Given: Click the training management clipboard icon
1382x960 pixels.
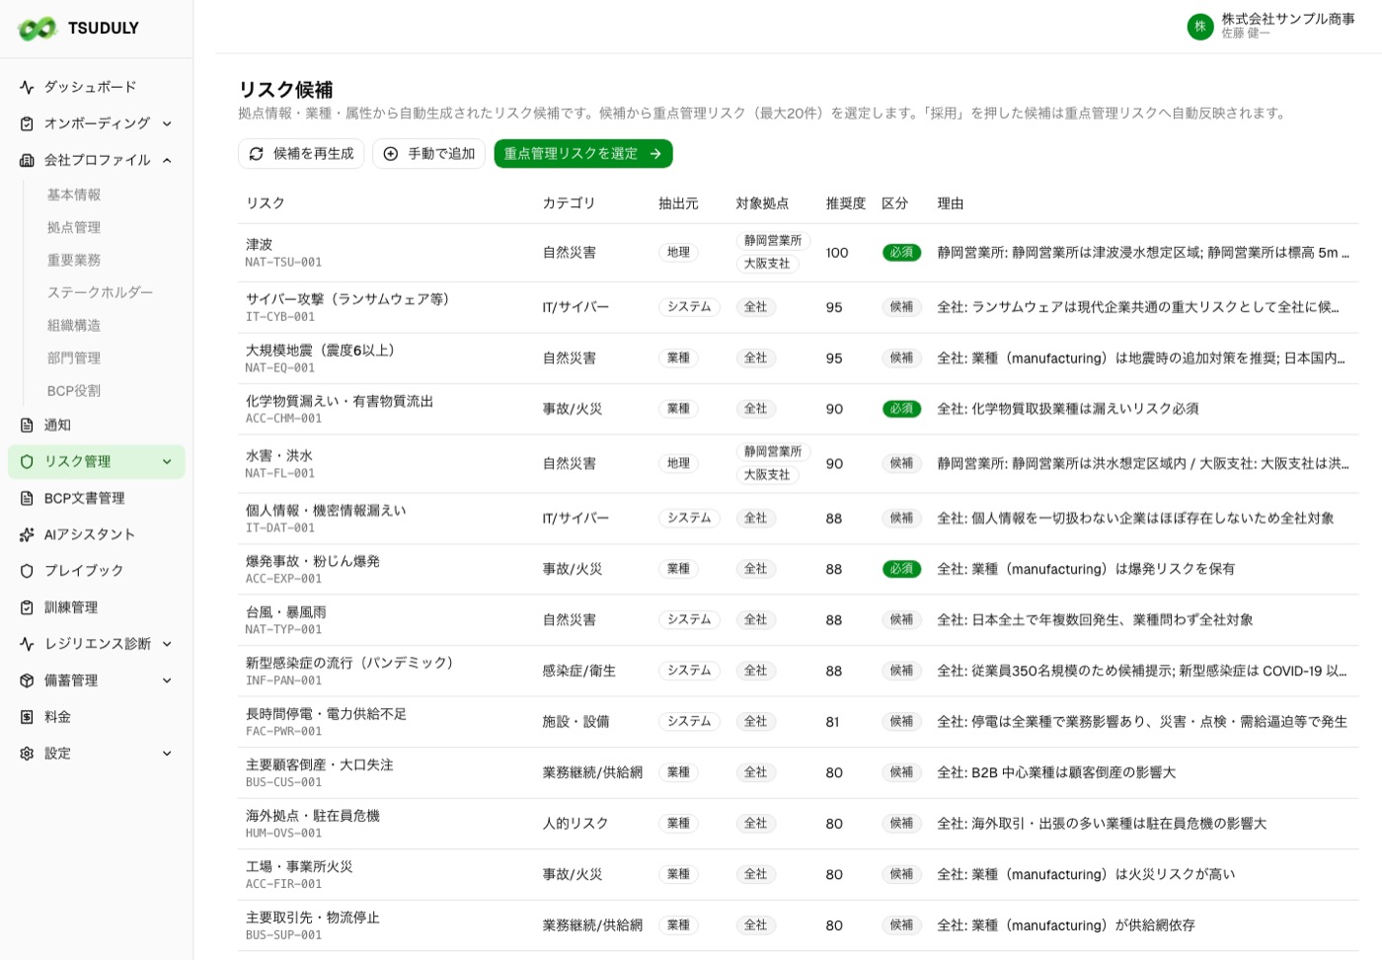Looking at the screenshot, I should coord(27,607).
